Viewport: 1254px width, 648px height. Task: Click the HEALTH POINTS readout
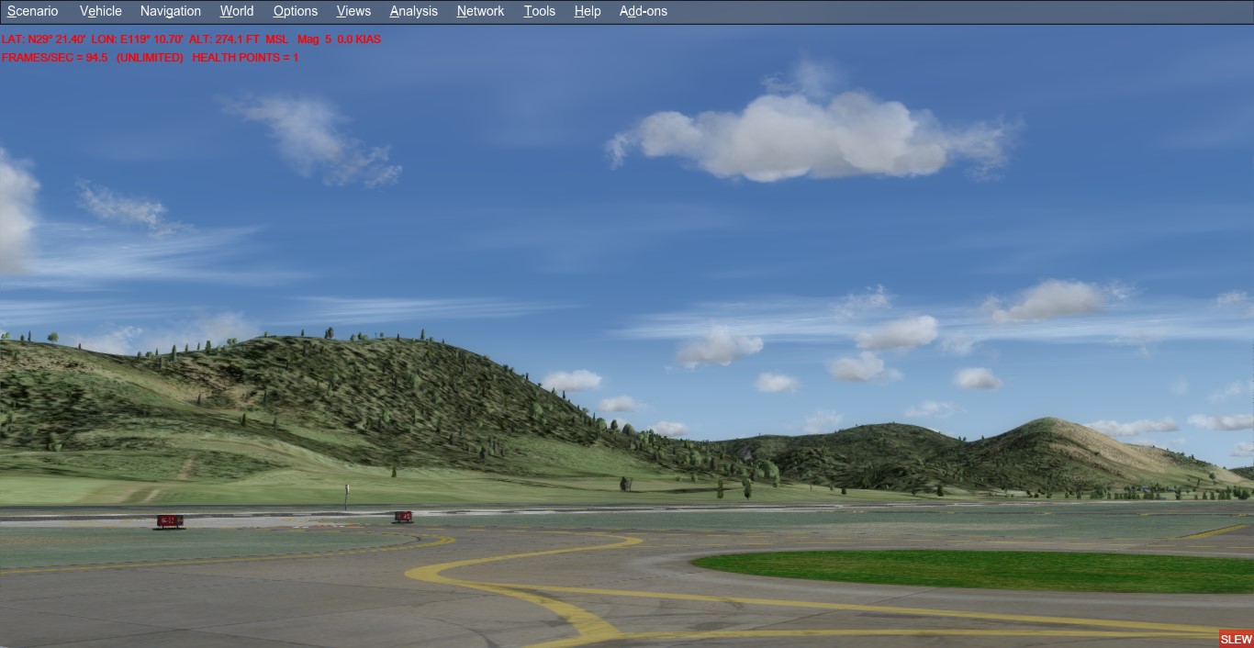point(245,58)
